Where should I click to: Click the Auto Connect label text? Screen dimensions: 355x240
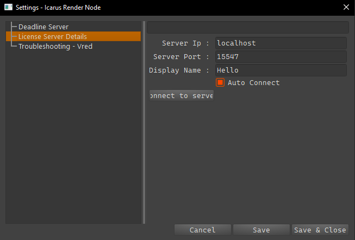[253, 82]
